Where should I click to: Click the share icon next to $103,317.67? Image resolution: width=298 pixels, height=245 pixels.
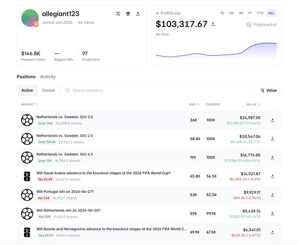click(x=213, y=24)
